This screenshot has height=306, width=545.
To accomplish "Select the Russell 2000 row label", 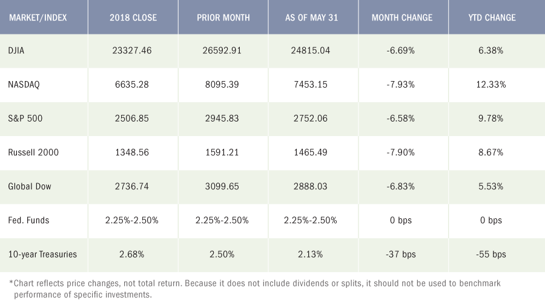I will pos(33,152).
